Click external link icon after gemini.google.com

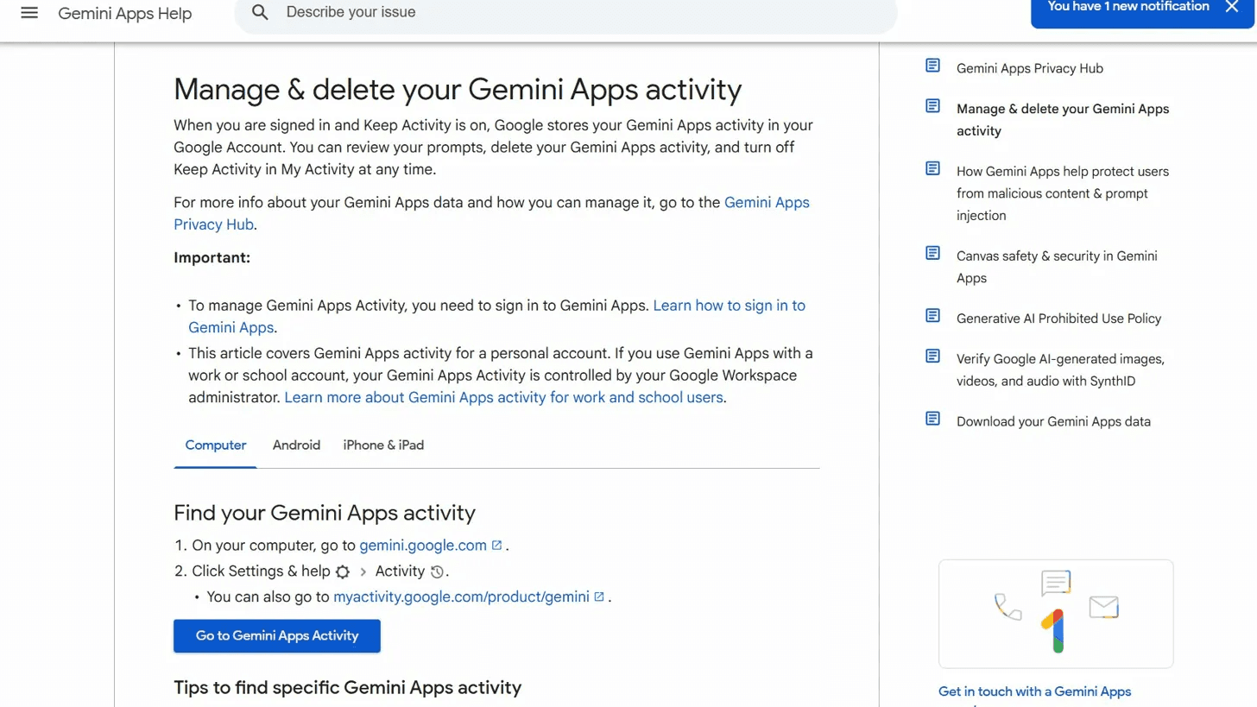coord(496,546)
